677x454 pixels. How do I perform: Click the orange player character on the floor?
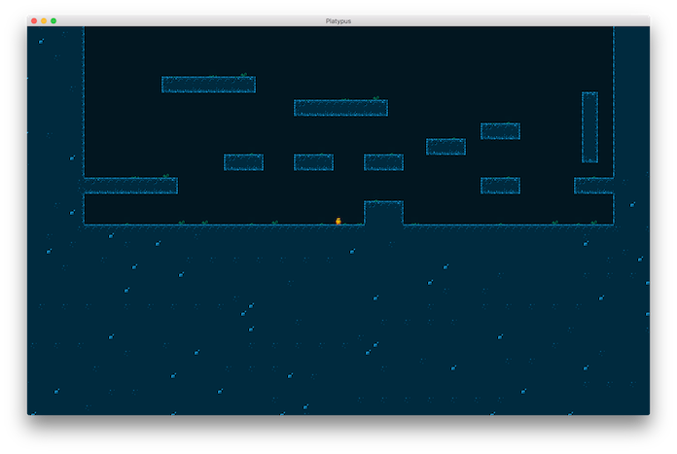[338, 221]
